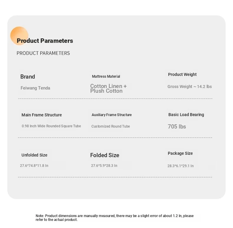
Task: Click the Brand label
Action: coord(28,77)
